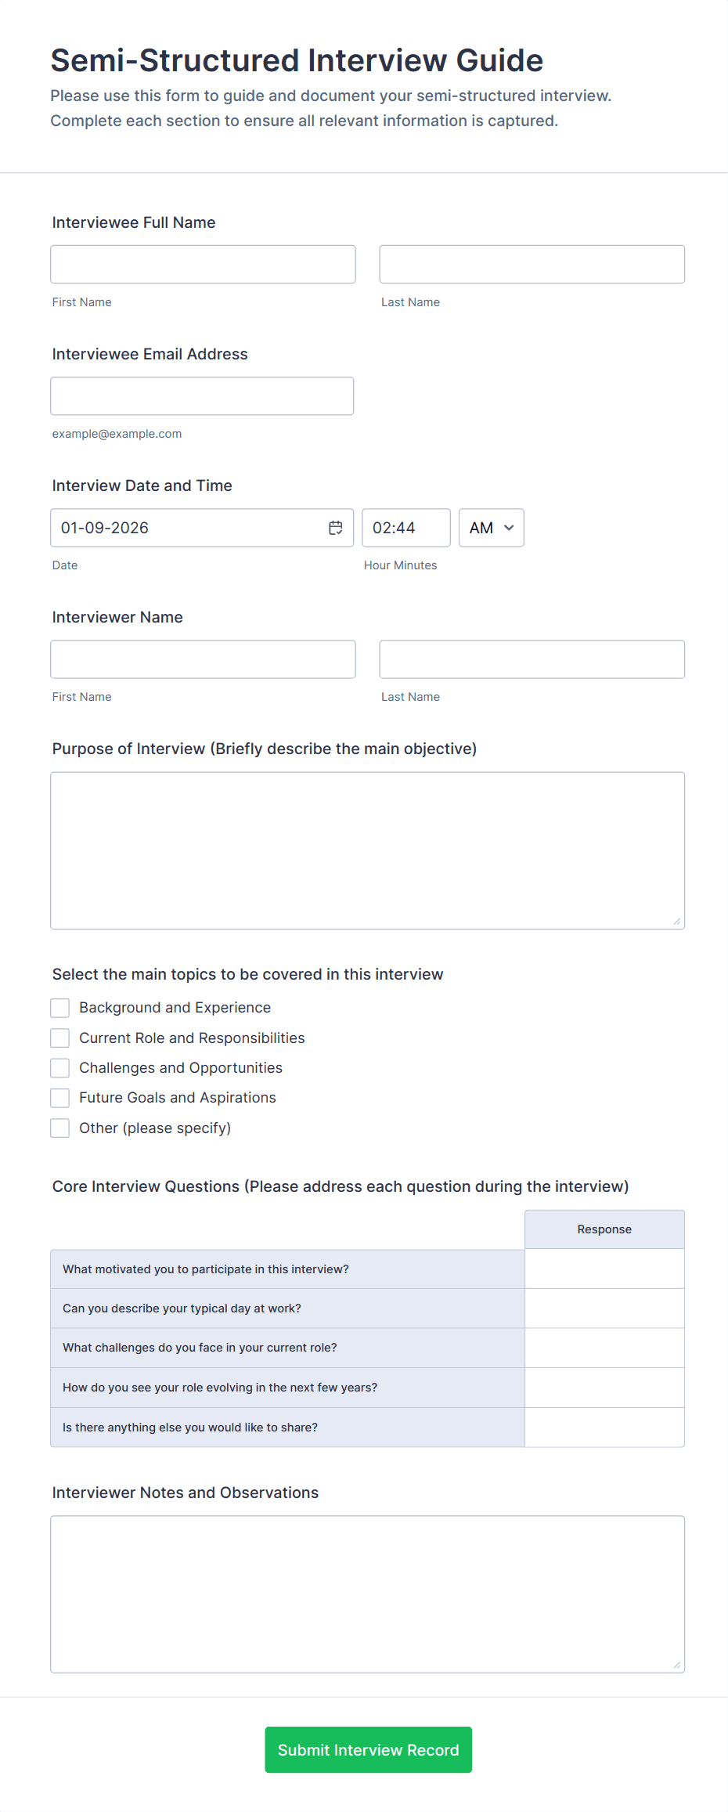
Task: Click the Submit Interview Record button
Action: click(x=368, y=1749)
